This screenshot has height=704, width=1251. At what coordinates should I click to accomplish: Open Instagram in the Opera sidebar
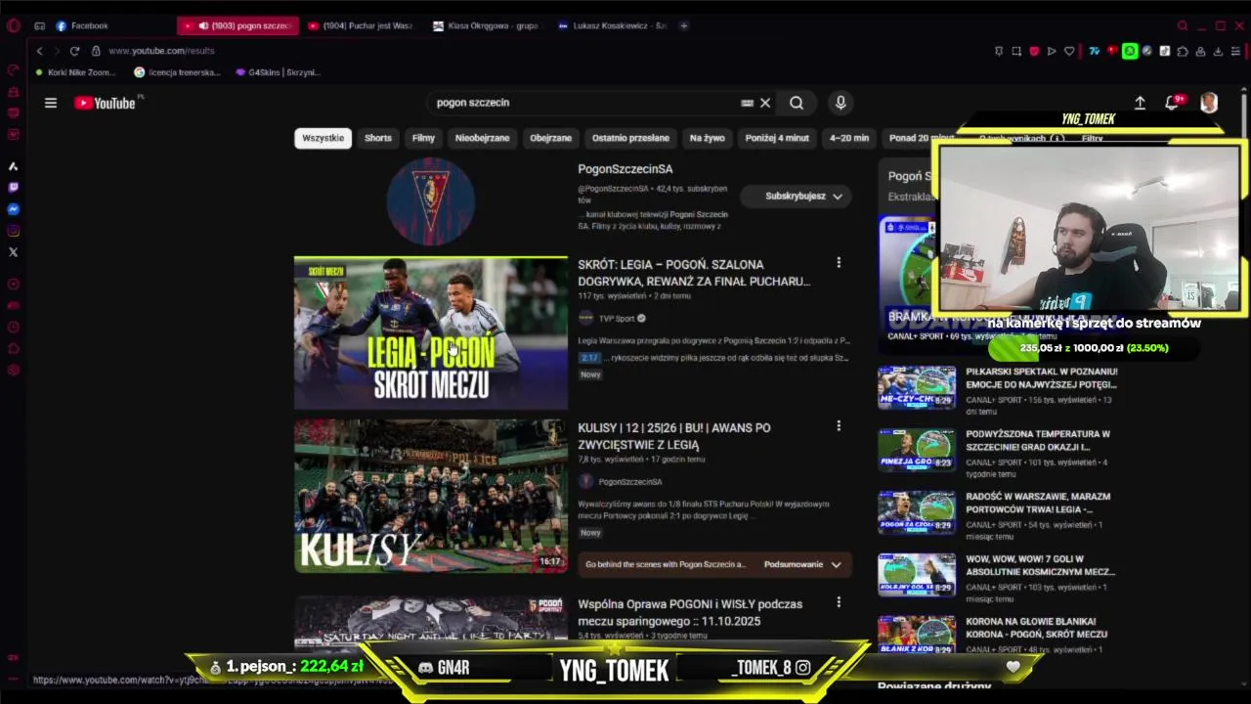(13, 231)
